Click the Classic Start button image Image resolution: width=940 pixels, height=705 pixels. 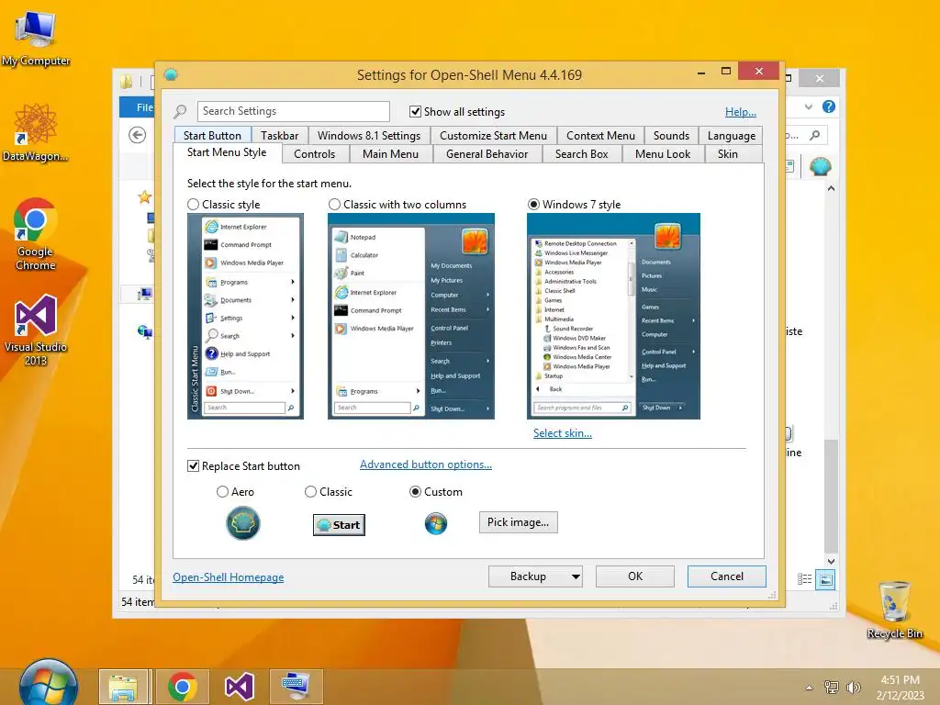pyautogui.click(x=339, y=524)
